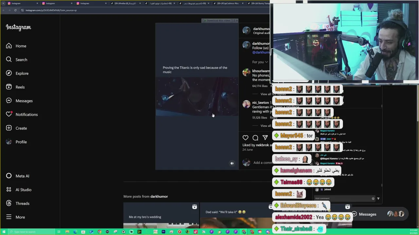Like the post with heart icon
The width and height of the screenshot is (419, 235).
coord(246,138)
